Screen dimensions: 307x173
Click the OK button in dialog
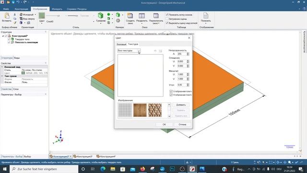click(164, 124)
